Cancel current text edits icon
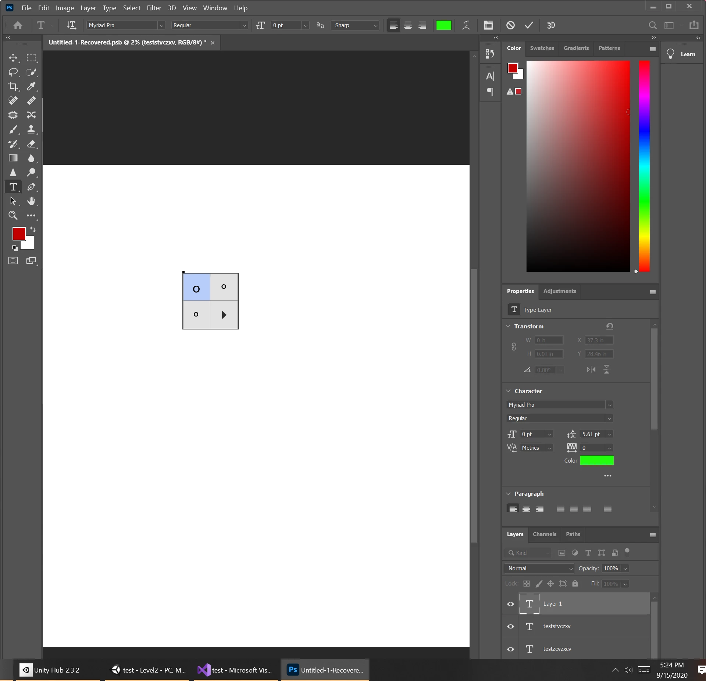The image size is (706, 681). (x=510, y=25)
